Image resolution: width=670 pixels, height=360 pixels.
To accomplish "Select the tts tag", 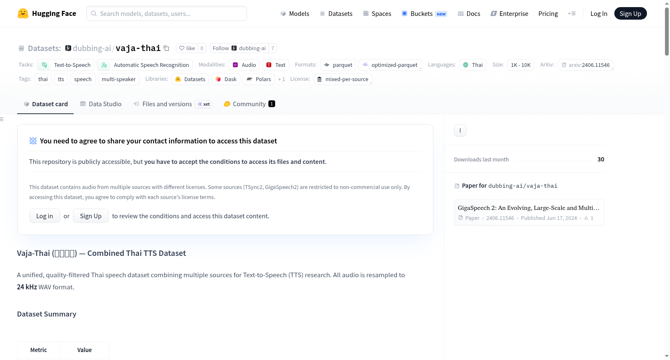I will click(x=61, y=79).
